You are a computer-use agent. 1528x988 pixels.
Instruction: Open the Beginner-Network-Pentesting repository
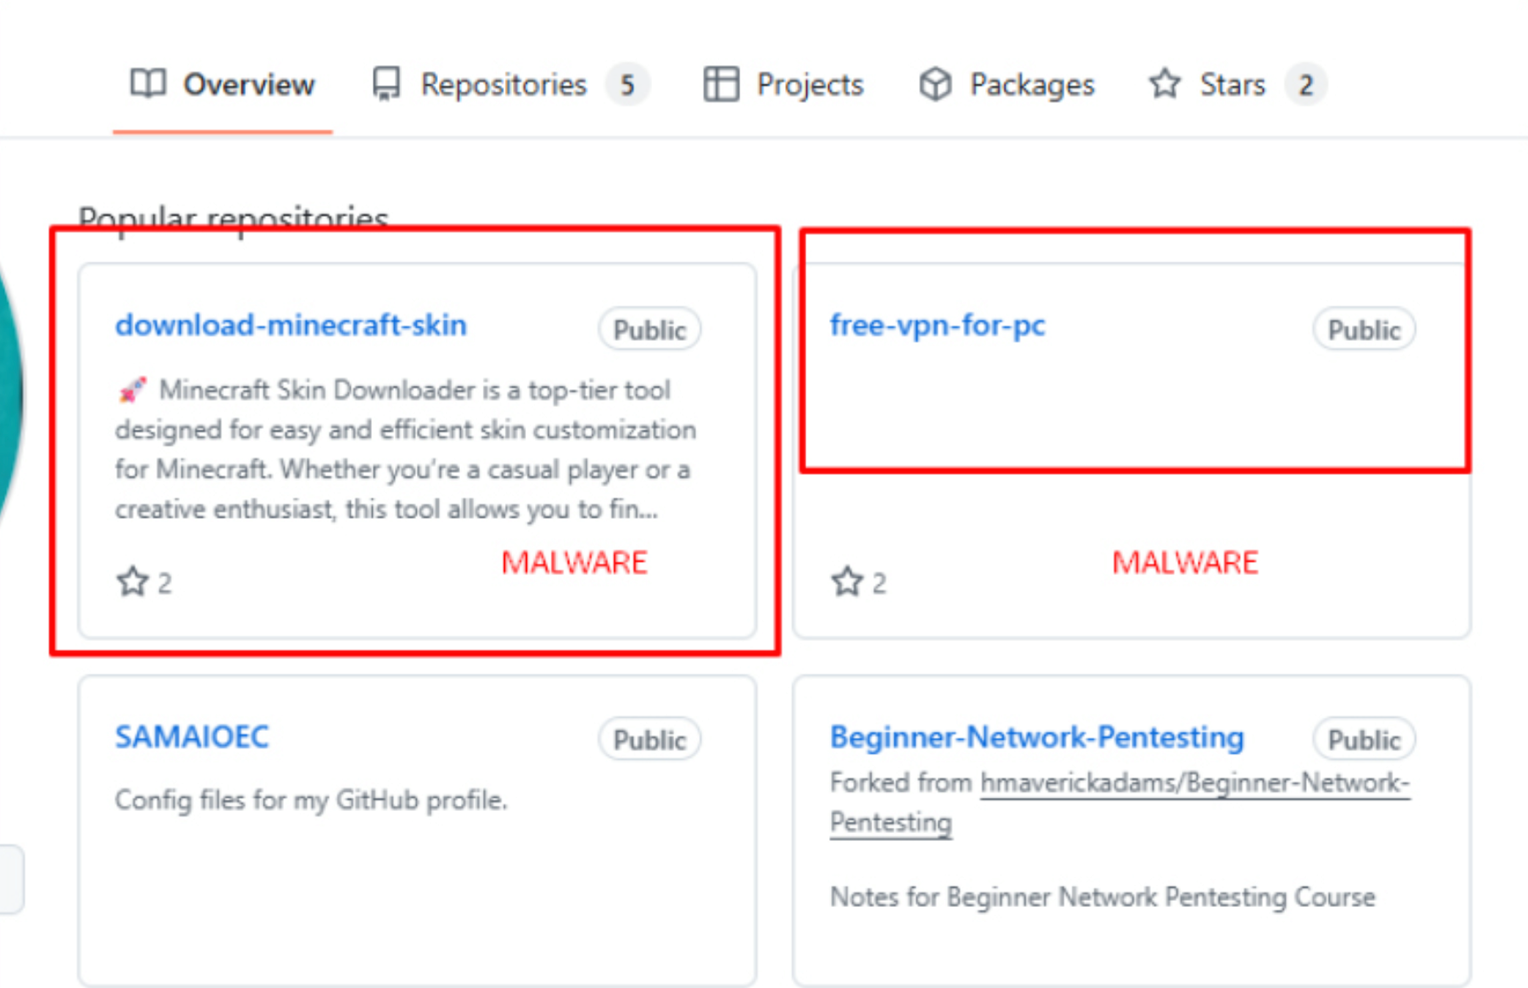1036,736
